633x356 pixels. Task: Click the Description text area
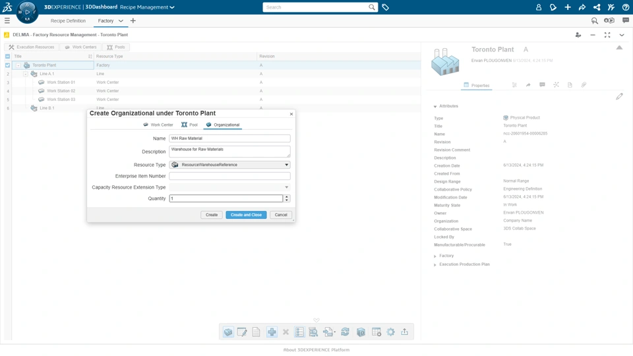coord(229,152)
